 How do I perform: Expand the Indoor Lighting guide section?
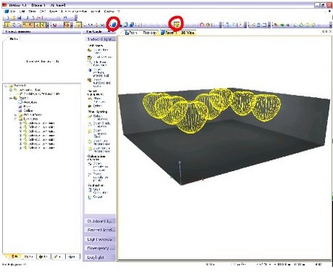pos(101,39)
